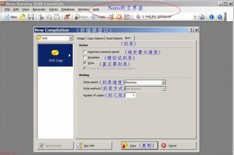
Task: Click the Nero Express rocket toolbar icon
Action: pos(67,17)
